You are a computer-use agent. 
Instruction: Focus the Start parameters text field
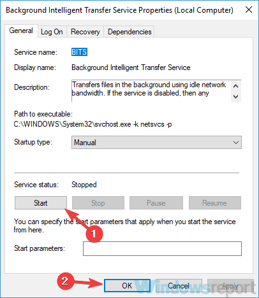[162, 248]
